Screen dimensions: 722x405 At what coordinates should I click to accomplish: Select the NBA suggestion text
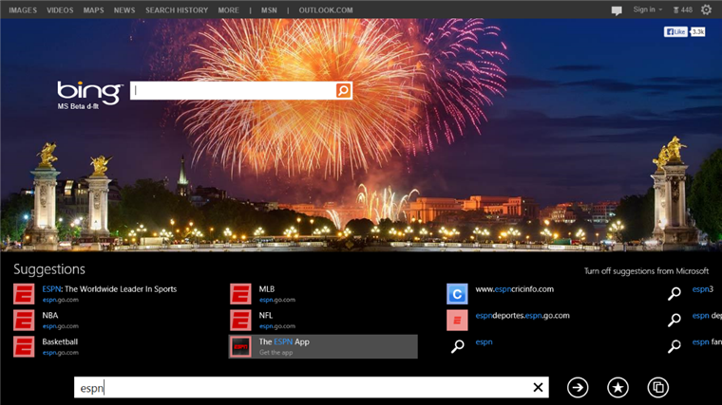(x=50, y=315)
